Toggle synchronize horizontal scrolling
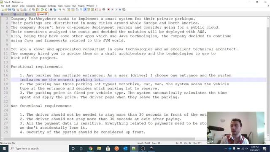The height and width of the screenshot is (152, 270). pos(72,9)
